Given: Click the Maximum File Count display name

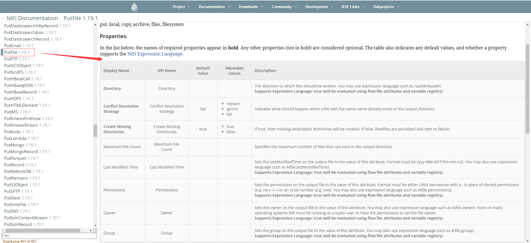Looking at the screenshot, I should [122, 147].
